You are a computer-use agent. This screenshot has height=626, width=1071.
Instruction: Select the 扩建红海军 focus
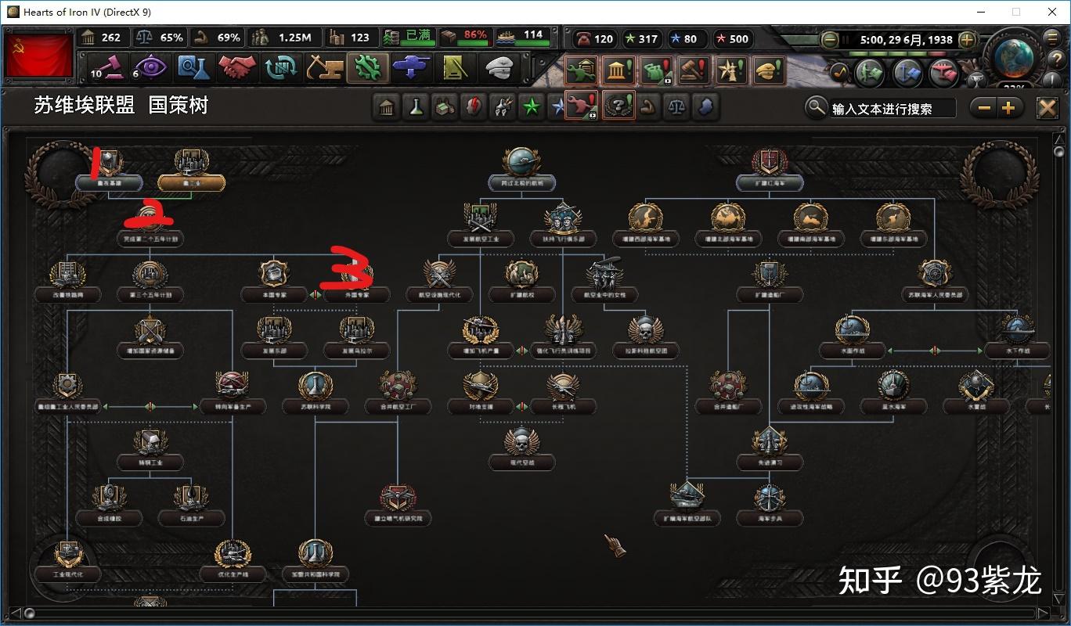click(769, 169)
